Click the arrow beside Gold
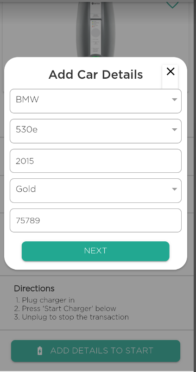This screenshot has height=372, width=196. click(x=174, y=189)
